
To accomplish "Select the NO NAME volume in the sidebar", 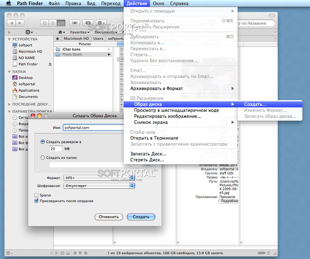I will 24,58.
